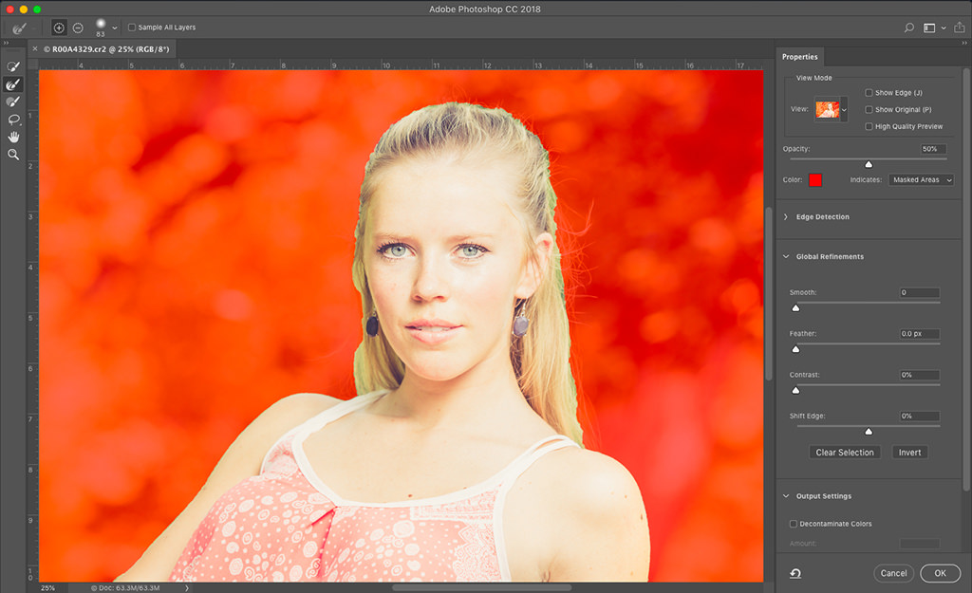Click the OK button

coord(940,573)
